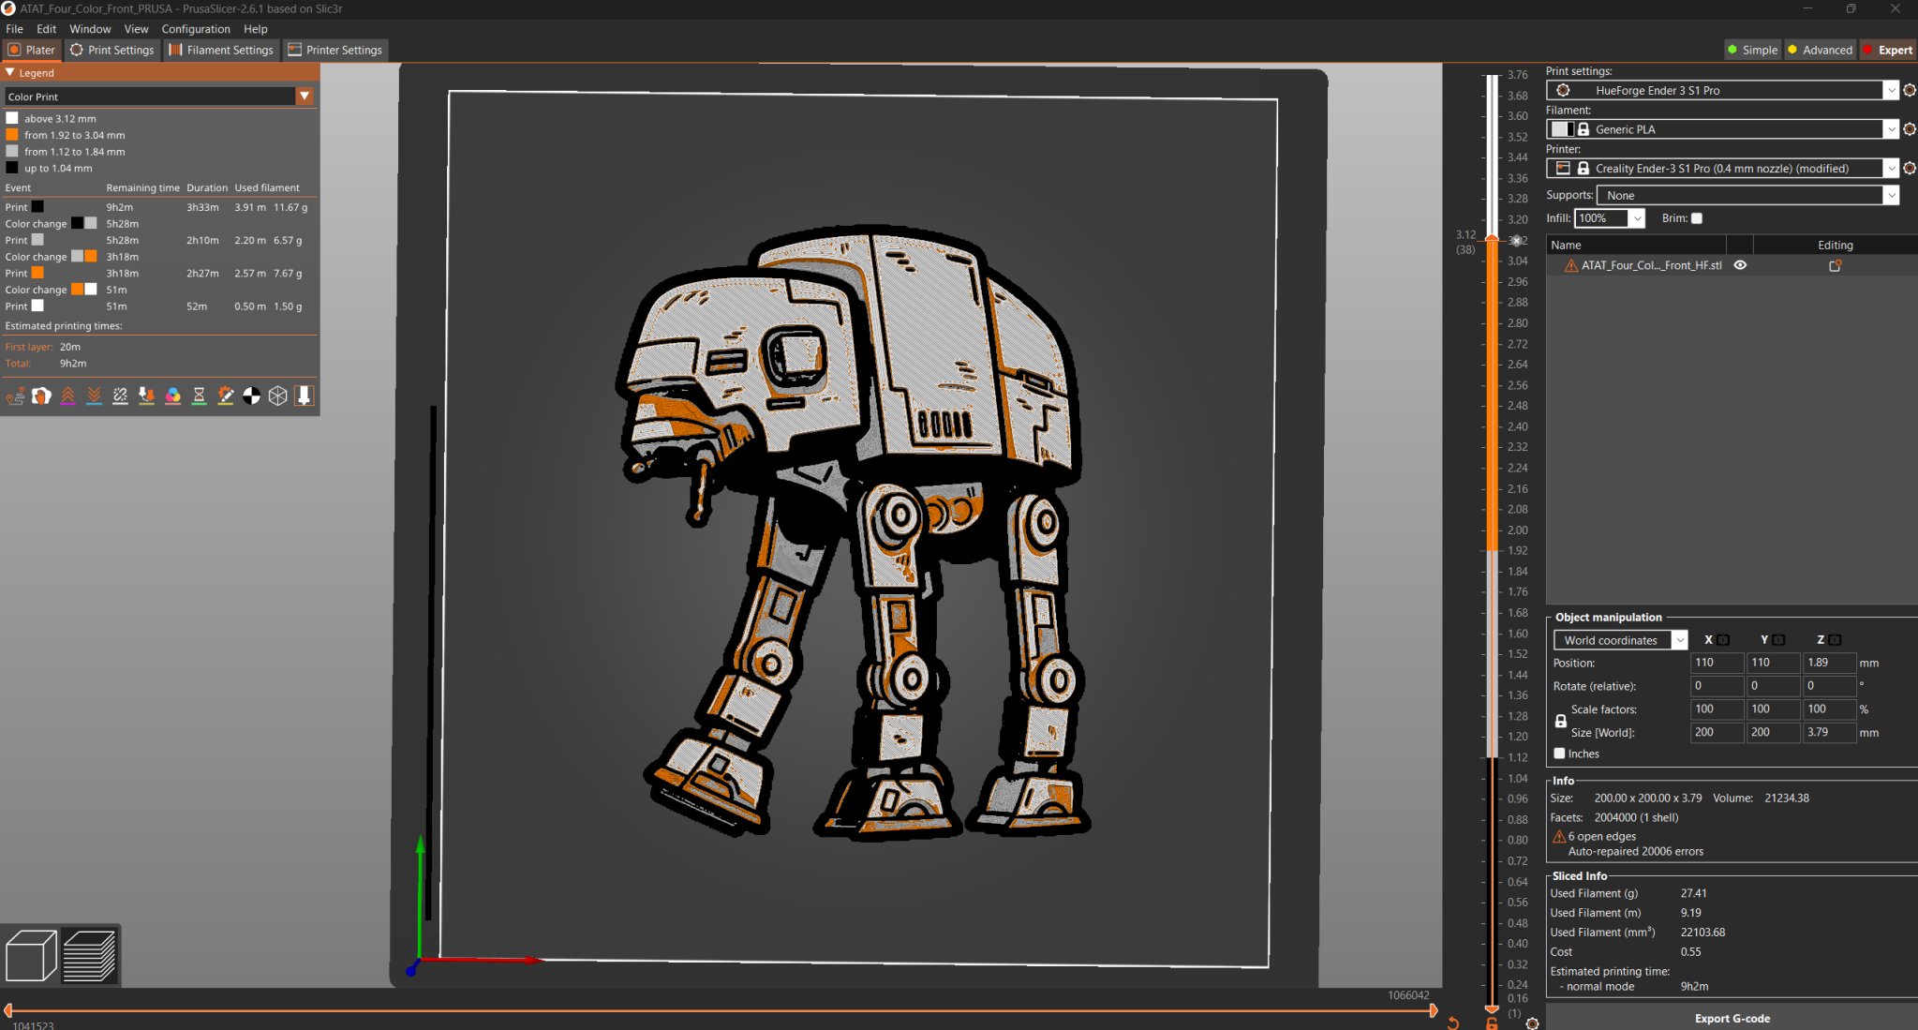Hide the ATAT_Four_Col..._Front_HF.stl object
Viewport: 1918px width, 1030px height.
click(x=1740, y=265)
